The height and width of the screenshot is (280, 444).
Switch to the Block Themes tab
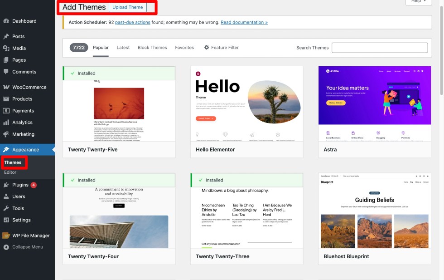152,48
